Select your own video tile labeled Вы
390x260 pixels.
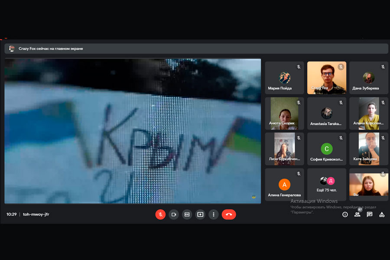point(369,185)
